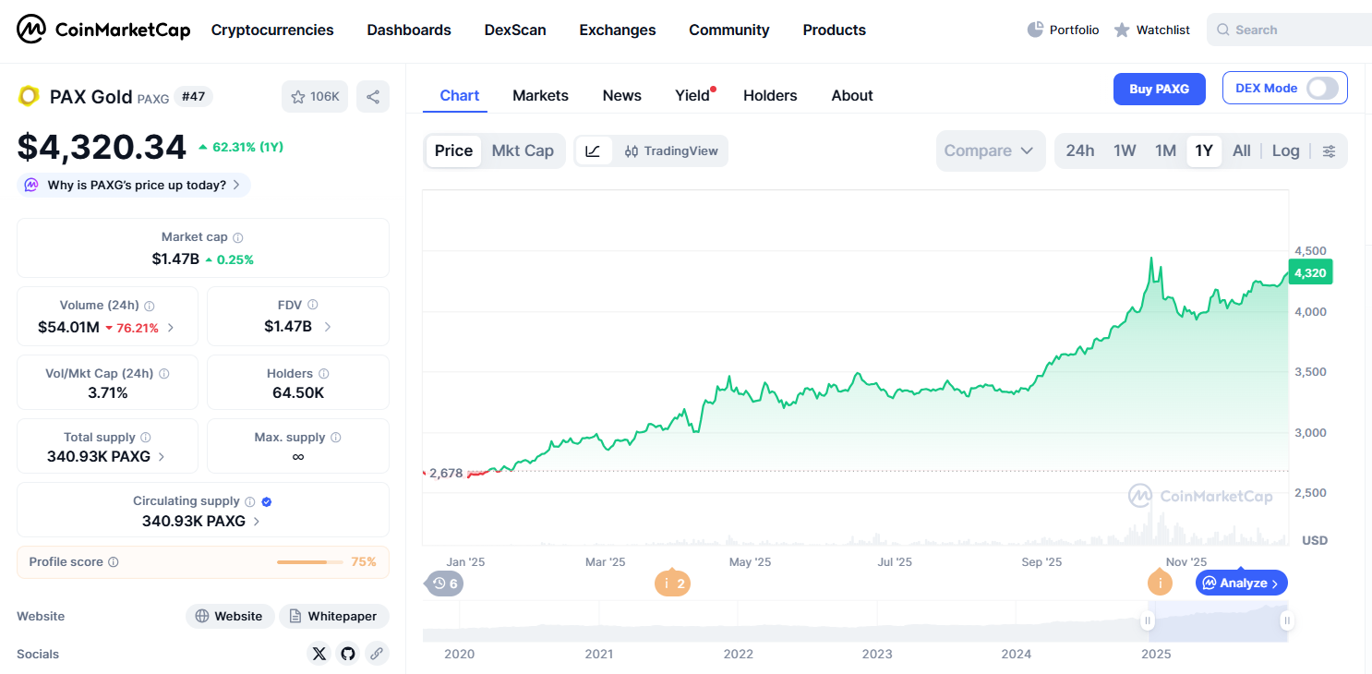Click the line chart type icon
Screen dimensions: 1372x674
[594, 151]
